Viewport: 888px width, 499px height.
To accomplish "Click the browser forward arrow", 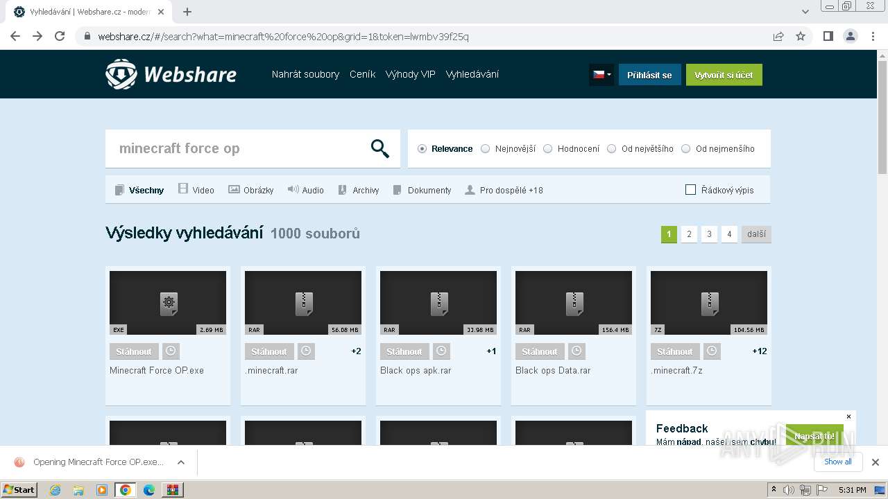I will coord(37,36).
